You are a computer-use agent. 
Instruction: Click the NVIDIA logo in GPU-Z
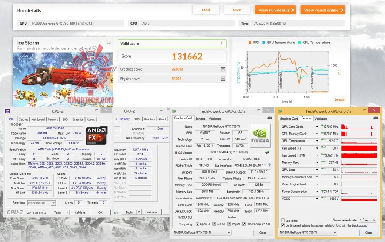coord(260,136)
